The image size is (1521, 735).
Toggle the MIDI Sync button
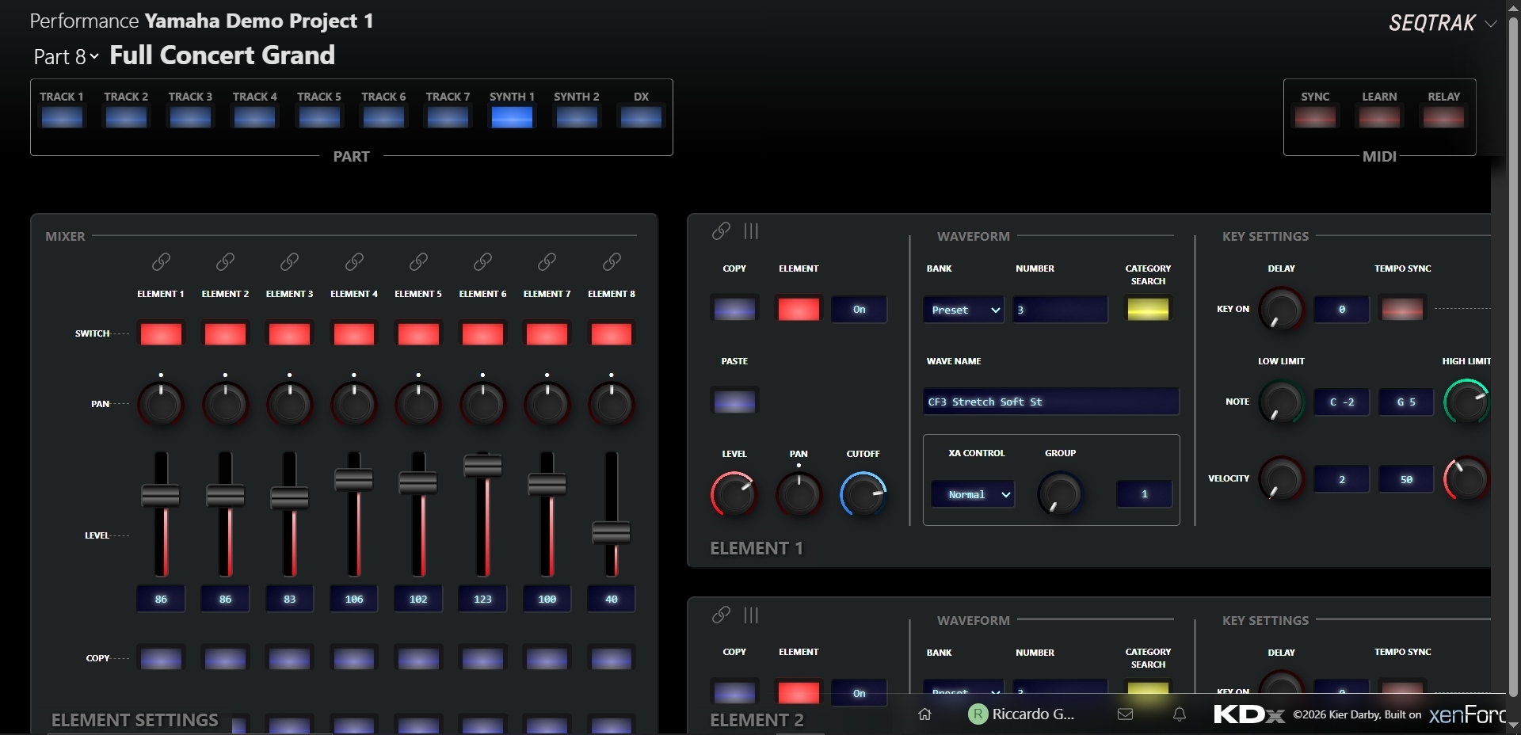pos(1315,117)
